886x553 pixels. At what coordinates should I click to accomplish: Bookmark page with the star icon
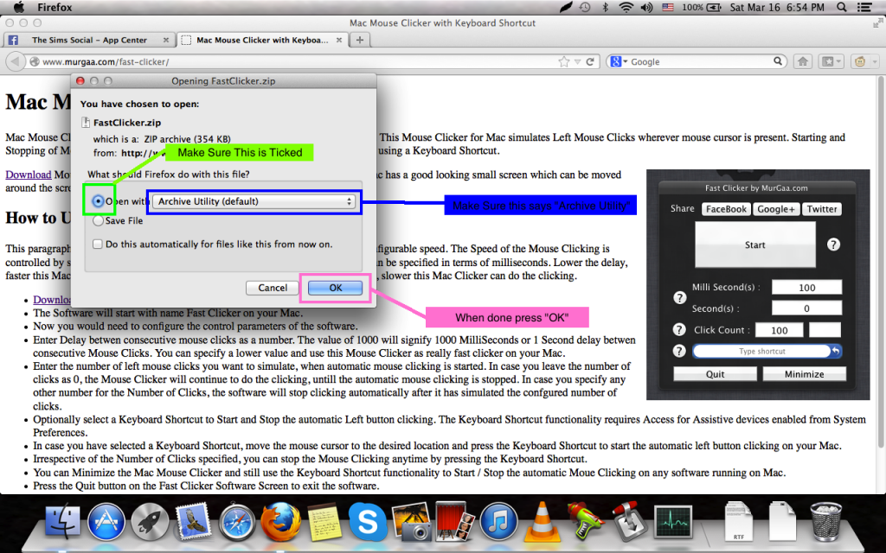click(563, 61)
